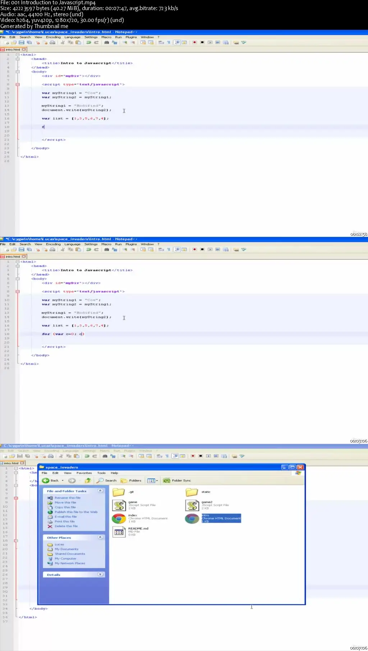Image resolution: width=368 pixels, height=651 pixels.
Task: Close intro.html tab in second frame (00:03:06)
Action: tap(24, 257)
